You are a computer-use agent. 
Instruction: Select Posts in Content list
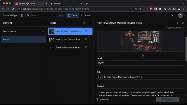coord(23,39)
